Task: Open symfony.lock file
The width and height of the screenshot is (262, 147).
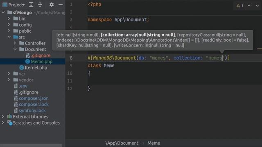Action: (32, 111)
